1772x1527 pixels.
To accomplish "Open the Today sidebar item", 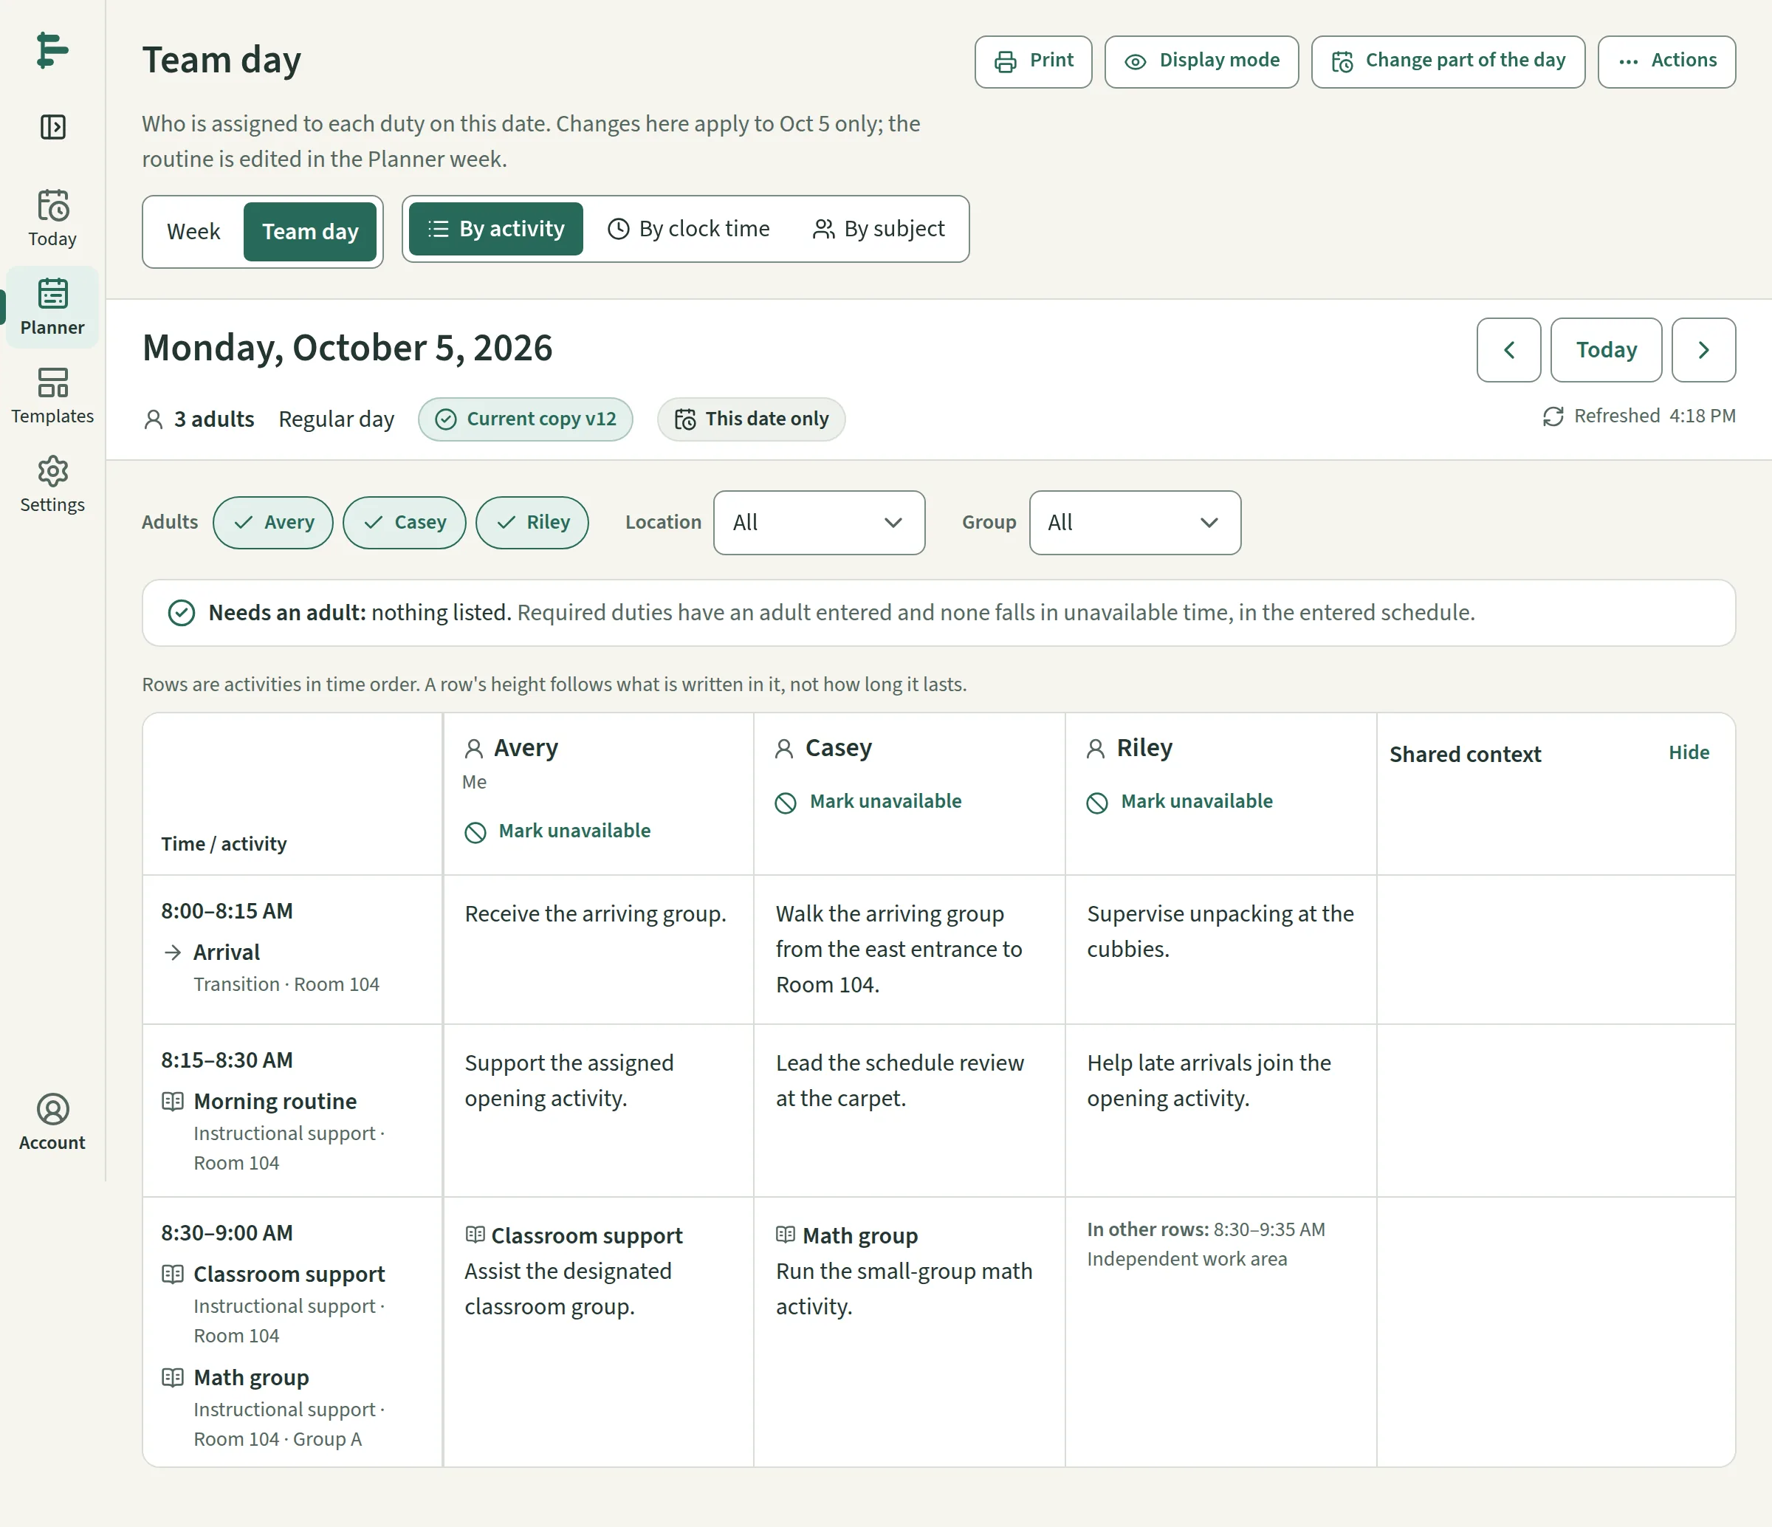I will click(52, 218).
